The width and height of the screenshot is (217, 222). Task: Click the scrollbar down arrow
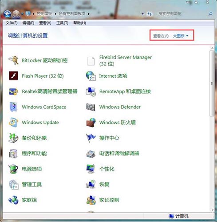[212, 210]
